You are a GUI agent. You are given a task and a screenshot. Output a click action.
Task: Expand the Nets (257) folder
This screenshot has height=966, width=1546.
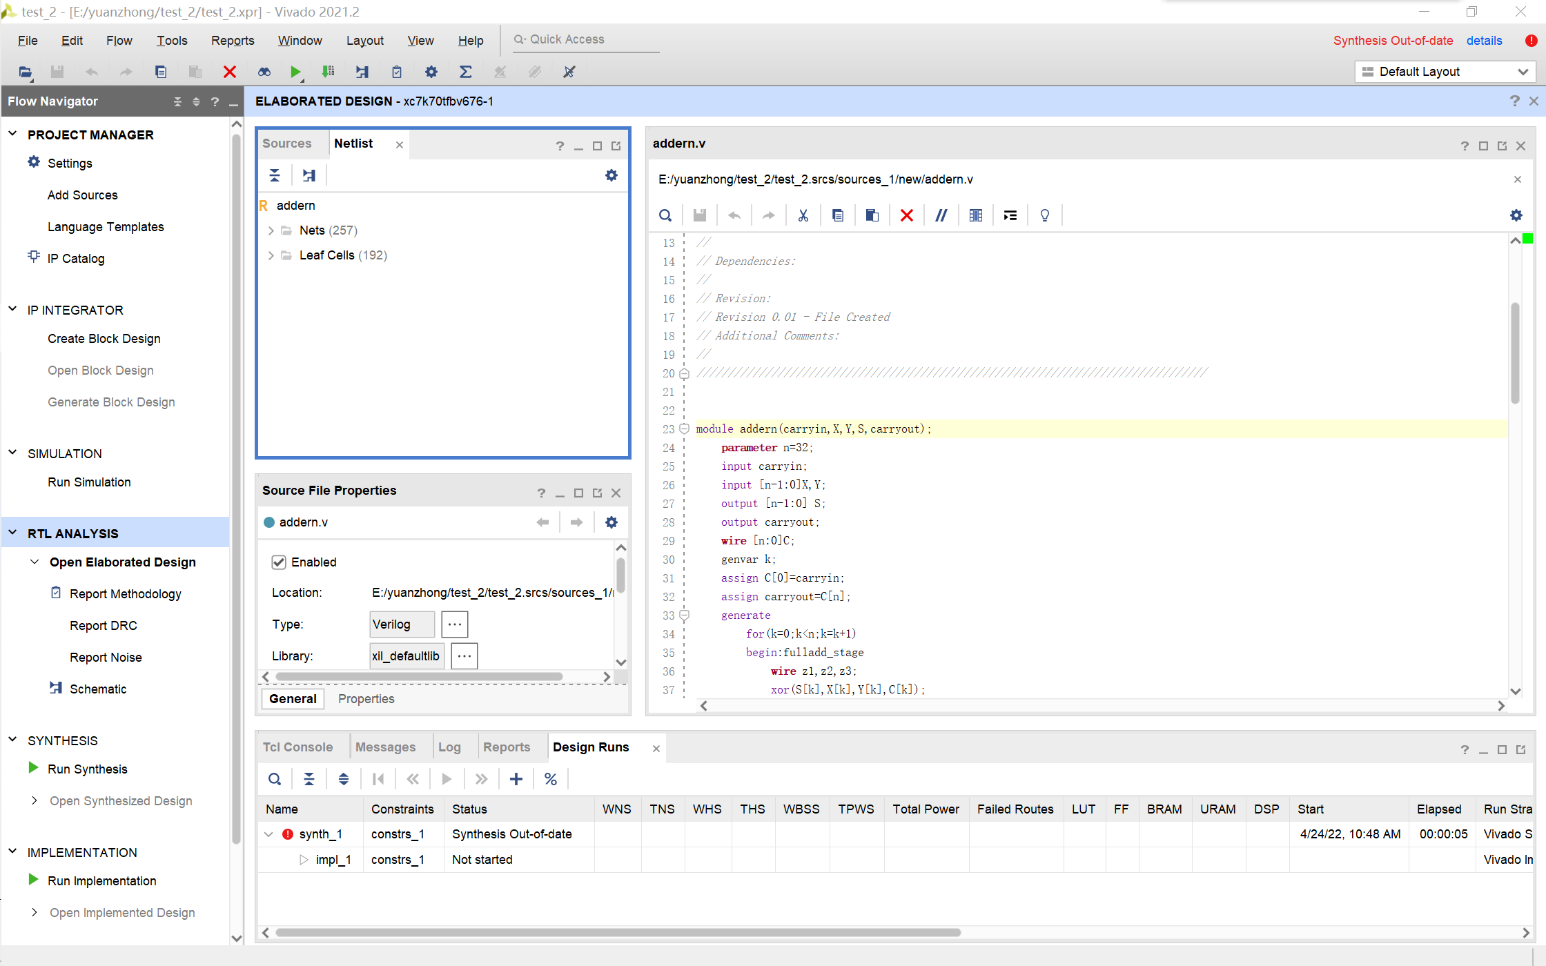click(271, 230)
